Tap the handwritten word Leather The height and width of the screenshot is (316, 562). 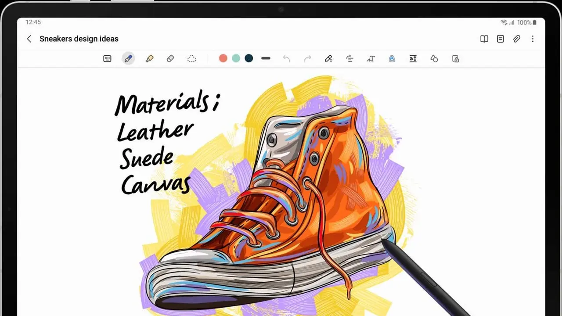155,130
